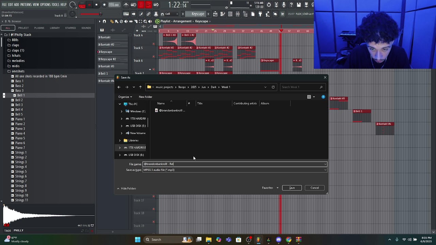Toggle mute switch on Track 4
The image size is (436, 245).
(154, 44)
